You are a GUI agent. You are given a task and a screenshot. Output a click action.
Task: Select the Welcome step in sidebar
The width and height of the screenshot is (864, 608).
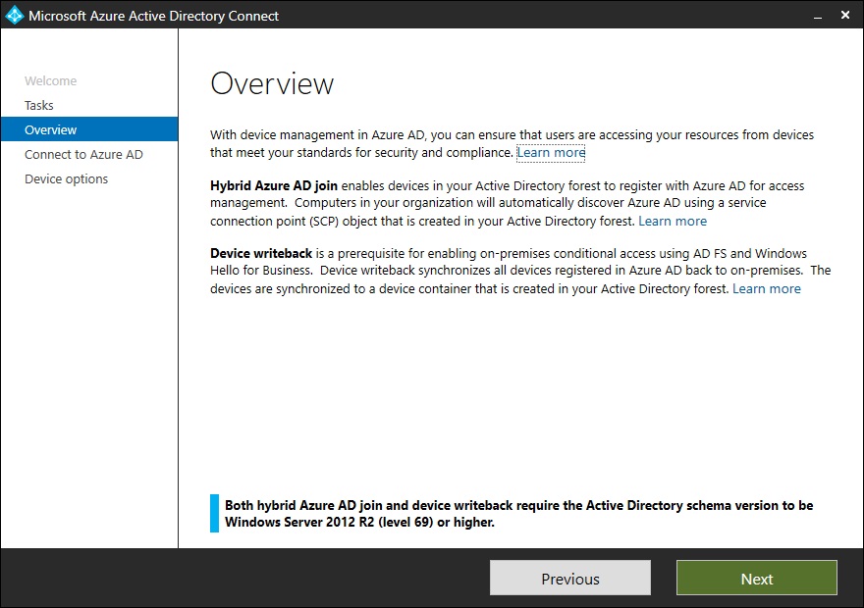51,80
